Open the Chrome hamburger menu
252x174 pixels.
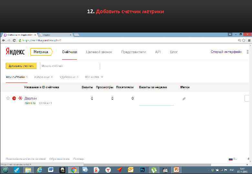(x=249, y=40)
